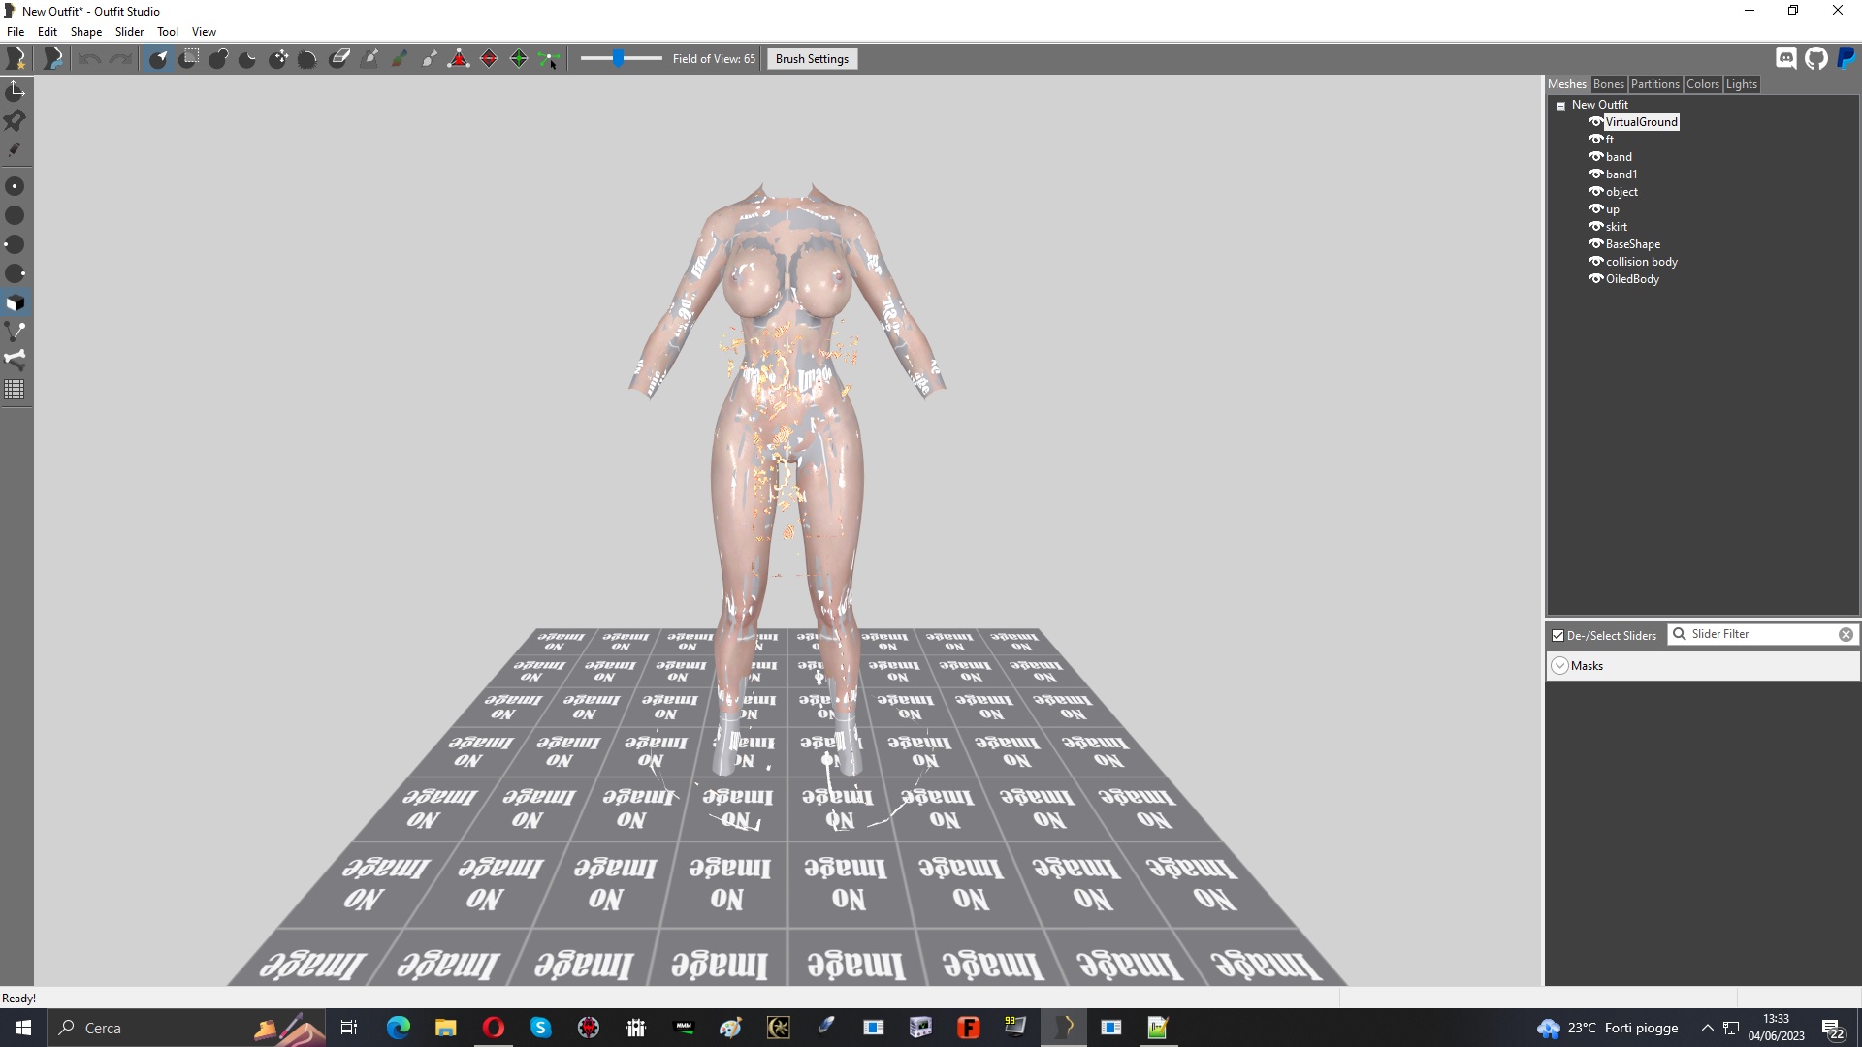Viewport: 1862px width, 1047px height.
Task: Open the Slider menu
Action: 129,32
